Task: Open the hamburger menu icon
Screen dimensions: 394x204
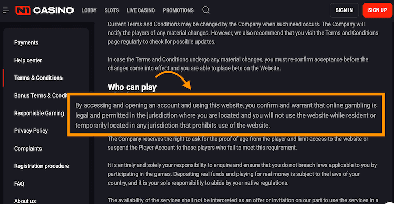Action: [x=6, y=10]
